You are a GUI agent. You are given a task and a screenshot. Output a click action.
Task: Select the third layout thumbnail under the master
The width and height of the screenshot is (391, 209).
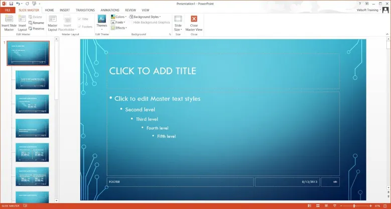32,128
